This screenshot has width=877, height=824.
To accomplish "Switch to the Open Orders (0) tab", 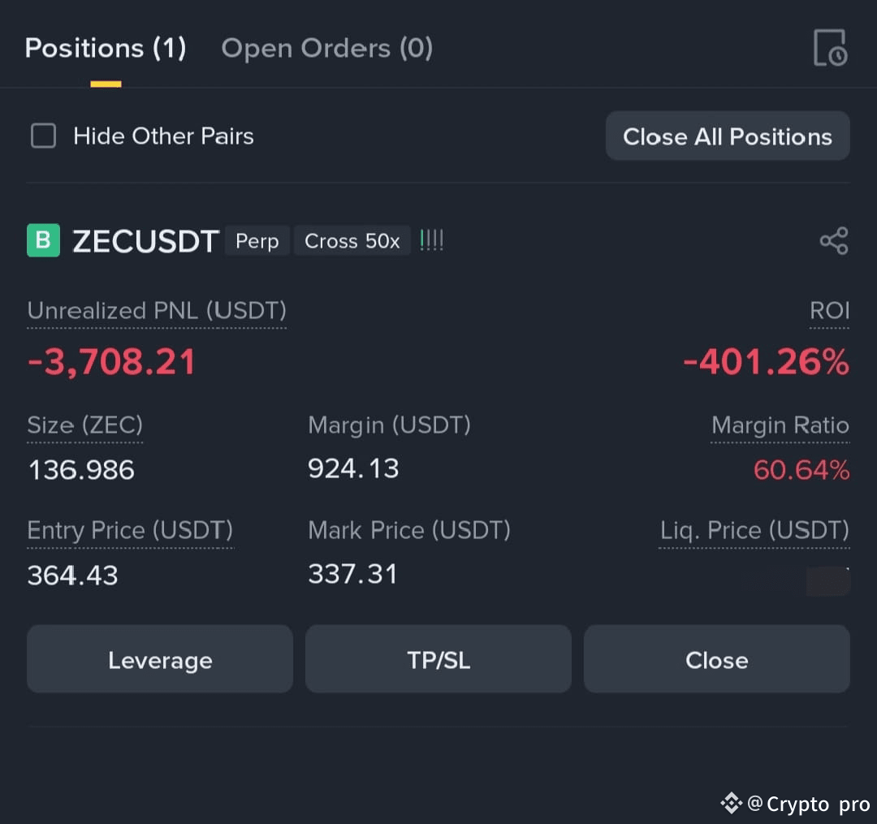I will click(x=326, y=48).
